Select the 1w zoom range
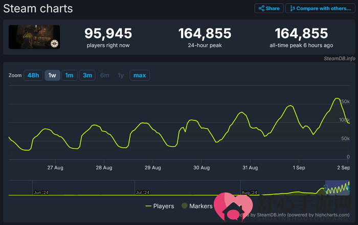This screenshot has height=225, width=358. pyautogui.click(x=52, y=76)
